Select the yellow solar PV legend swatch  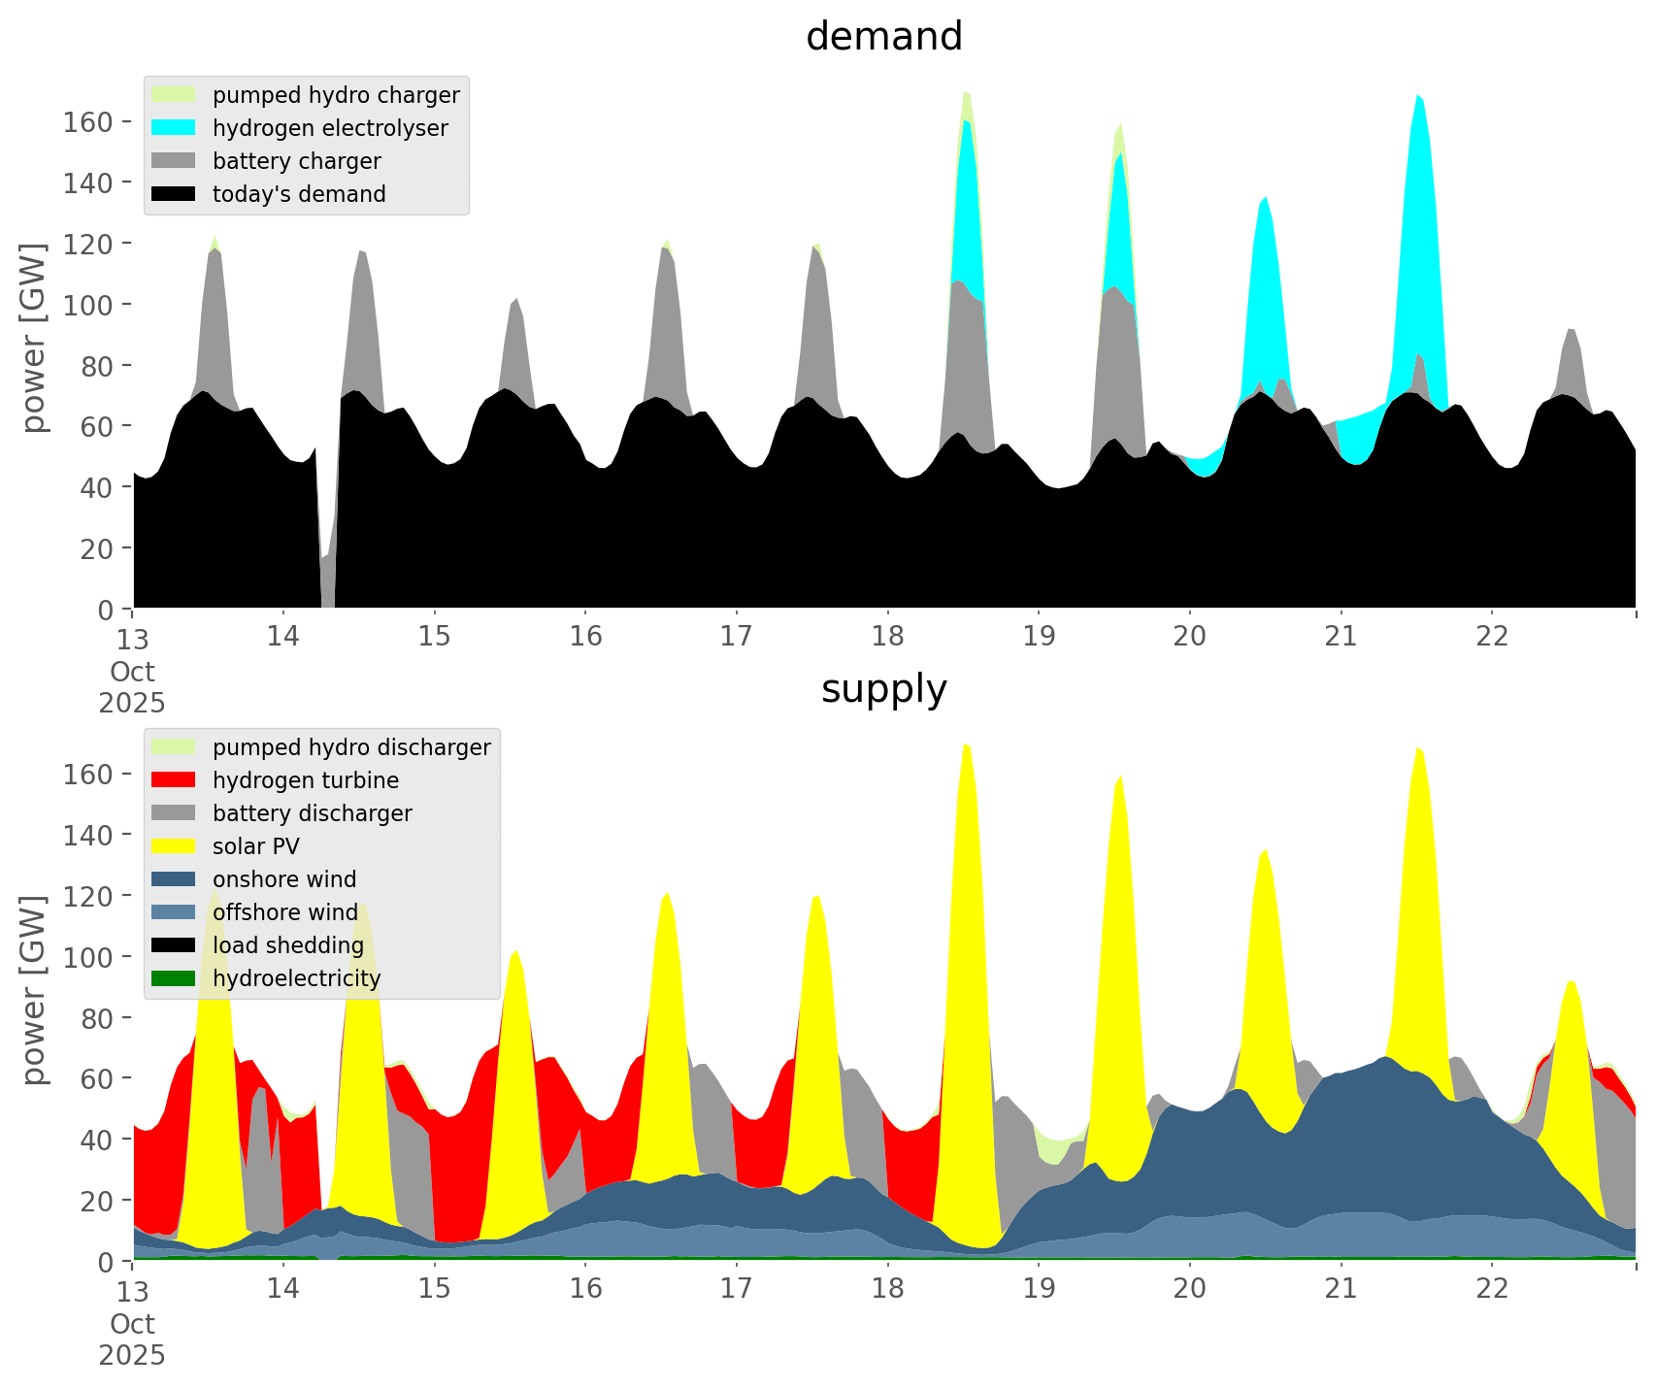[x=174, y=846]
